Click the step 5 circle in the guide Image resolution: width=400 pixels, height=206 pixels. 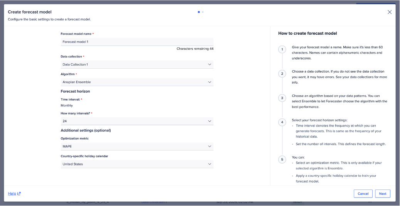click(282, 159)
